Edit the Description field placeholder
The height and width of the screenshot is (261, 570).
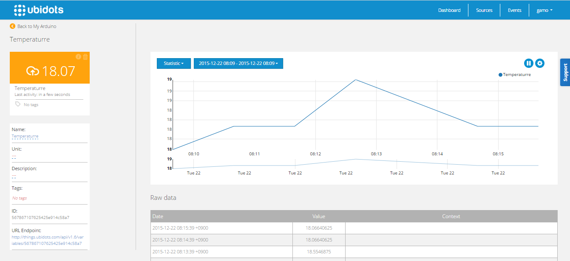pos(14,176)
